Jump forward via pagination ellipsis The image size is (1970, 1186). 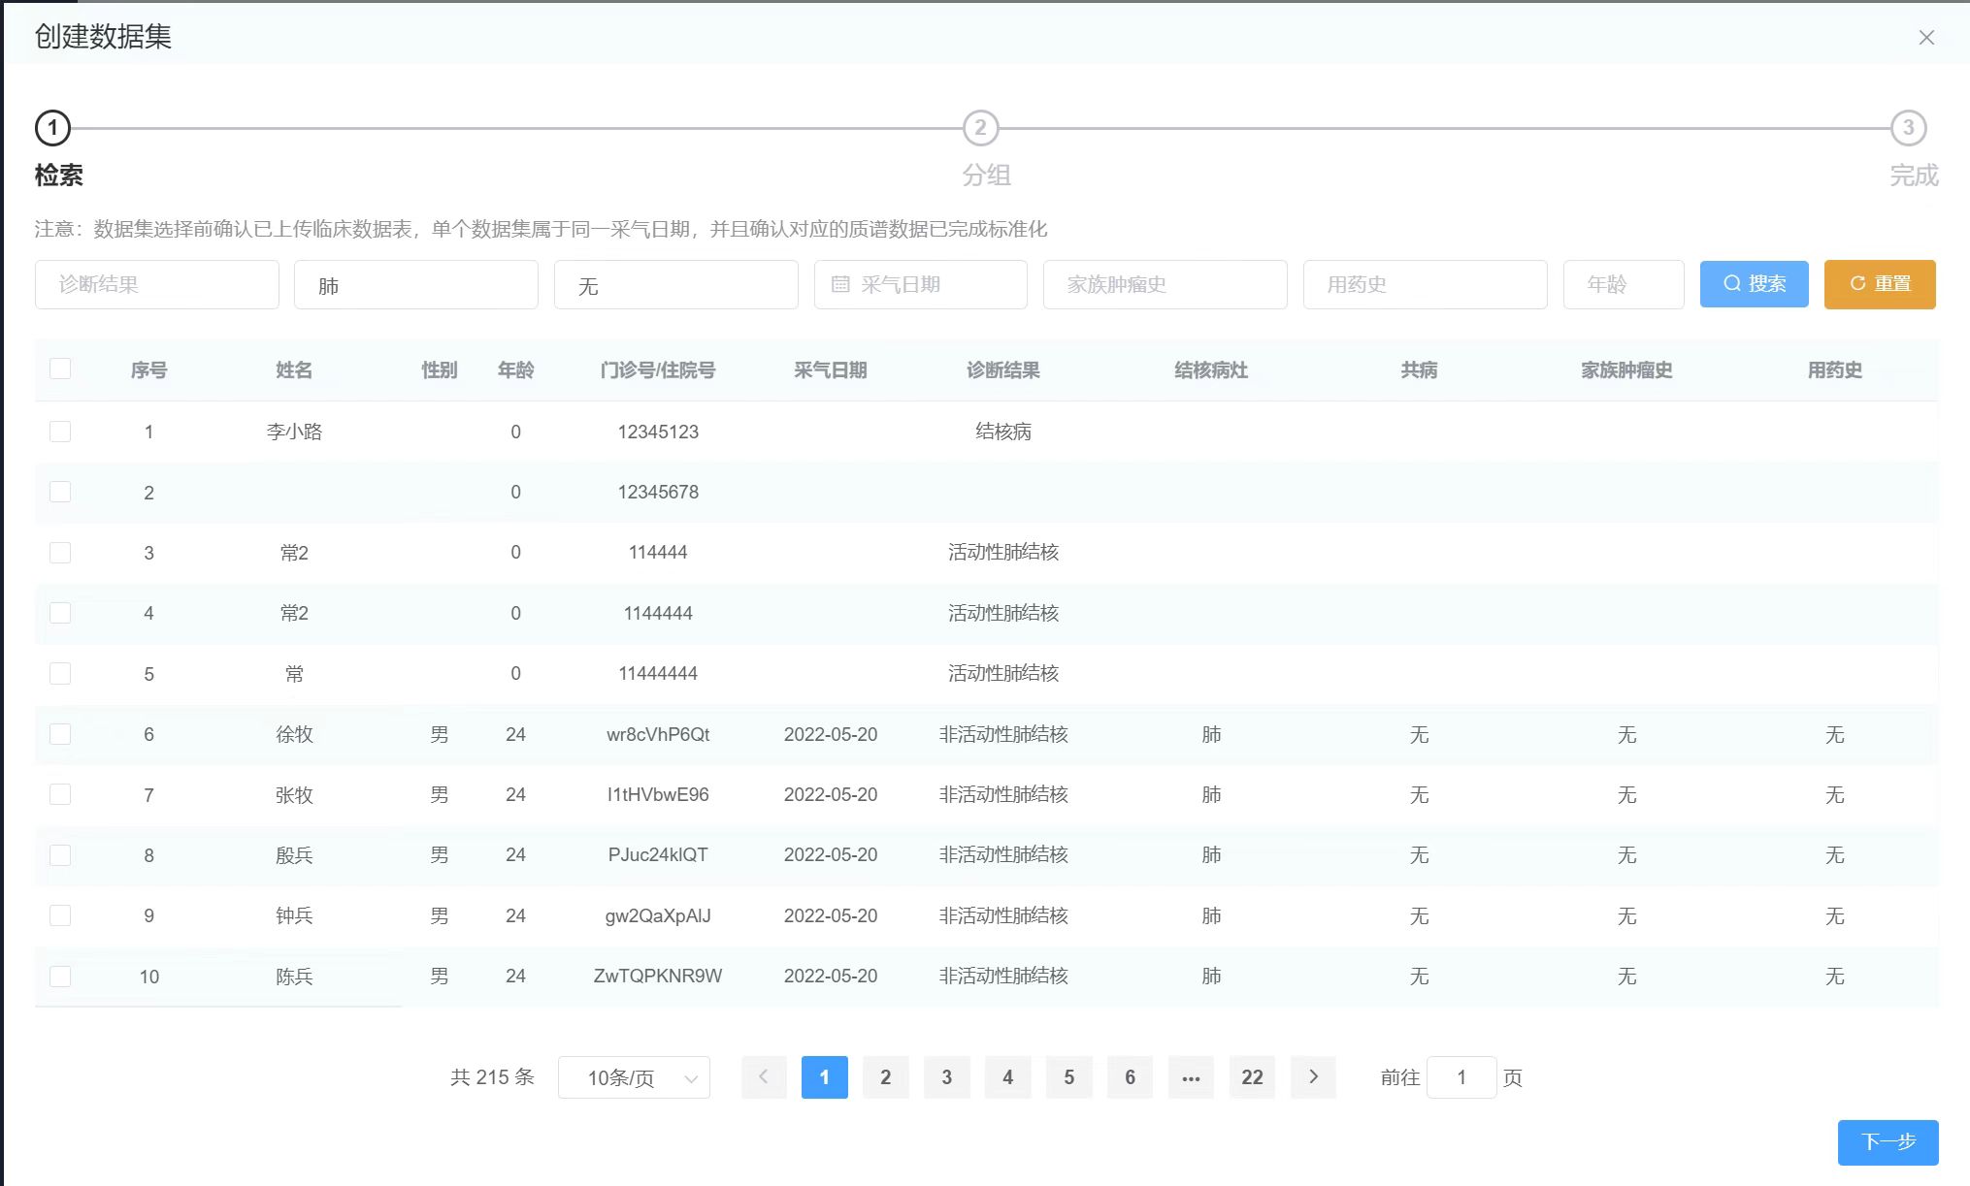(1191, 1076)
